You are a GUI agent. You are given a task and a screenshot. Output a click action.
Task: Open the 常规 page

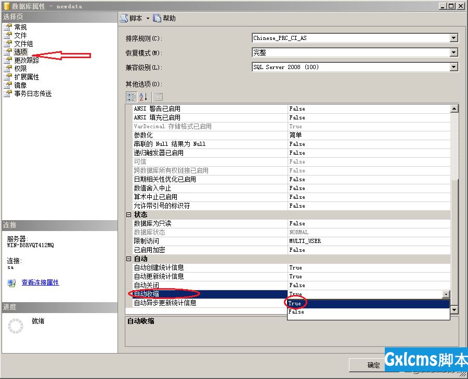tap(20, 27)
